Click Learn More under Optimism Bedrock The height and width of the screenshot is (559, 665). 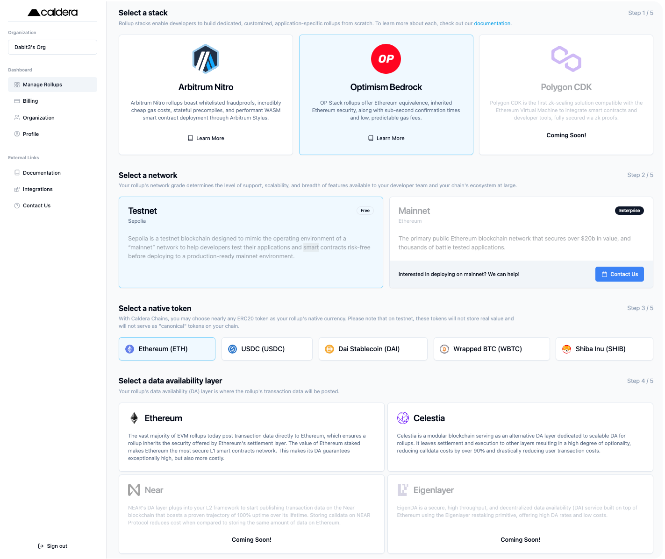pos(386,138)
